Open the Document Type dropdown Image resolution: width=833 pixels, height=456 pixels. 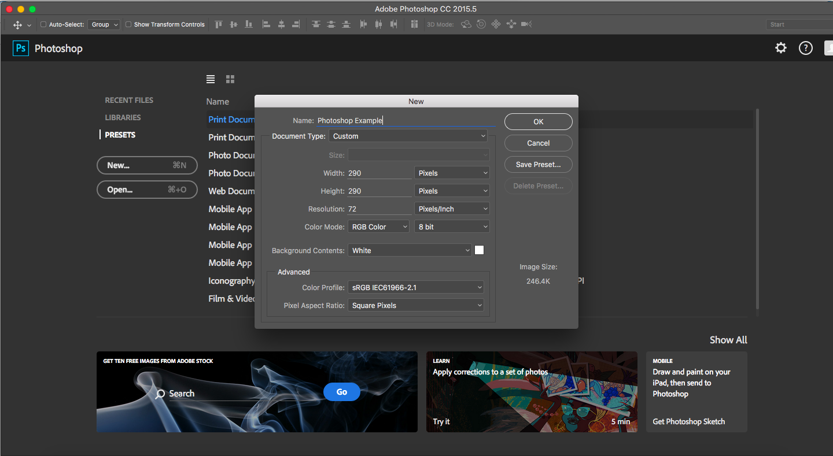coord(408,136)
